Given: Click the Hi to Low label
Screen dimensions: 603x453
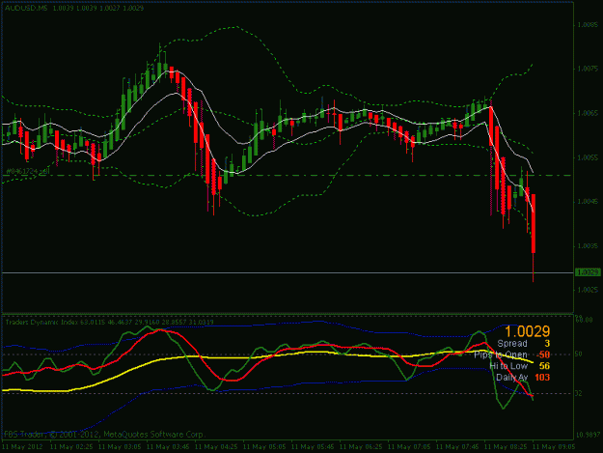Looking at the screenshot, I should [508, 366].
